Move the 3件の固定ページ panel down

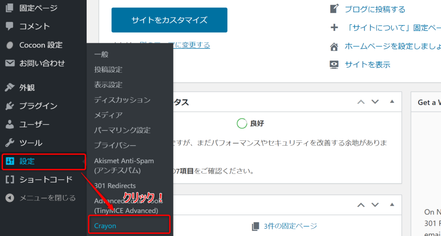375,205
